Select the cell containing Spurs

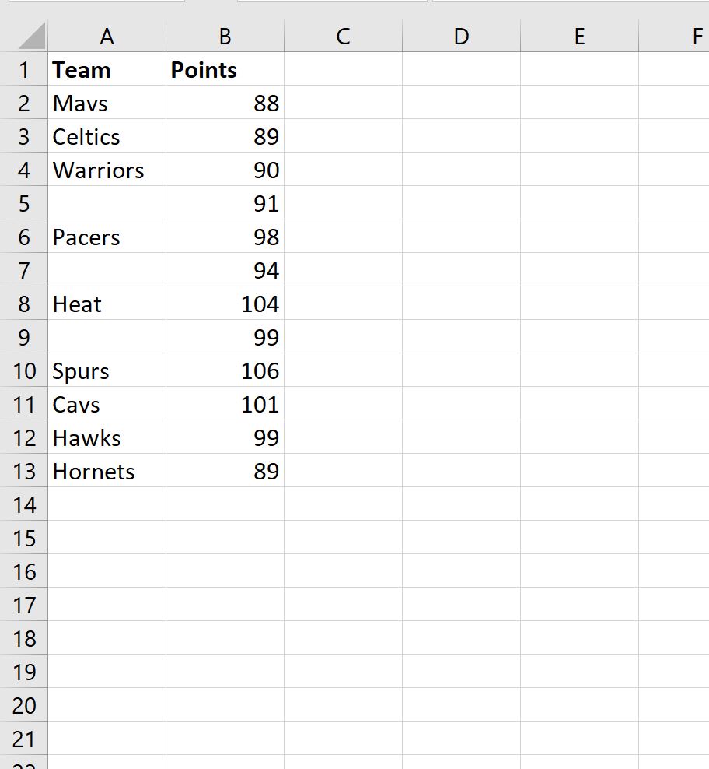tap(107, 370)
